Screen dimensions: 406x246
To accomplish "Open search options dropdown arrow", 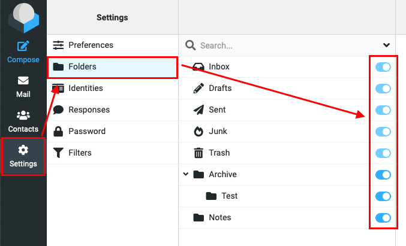I will pos(386,45).
